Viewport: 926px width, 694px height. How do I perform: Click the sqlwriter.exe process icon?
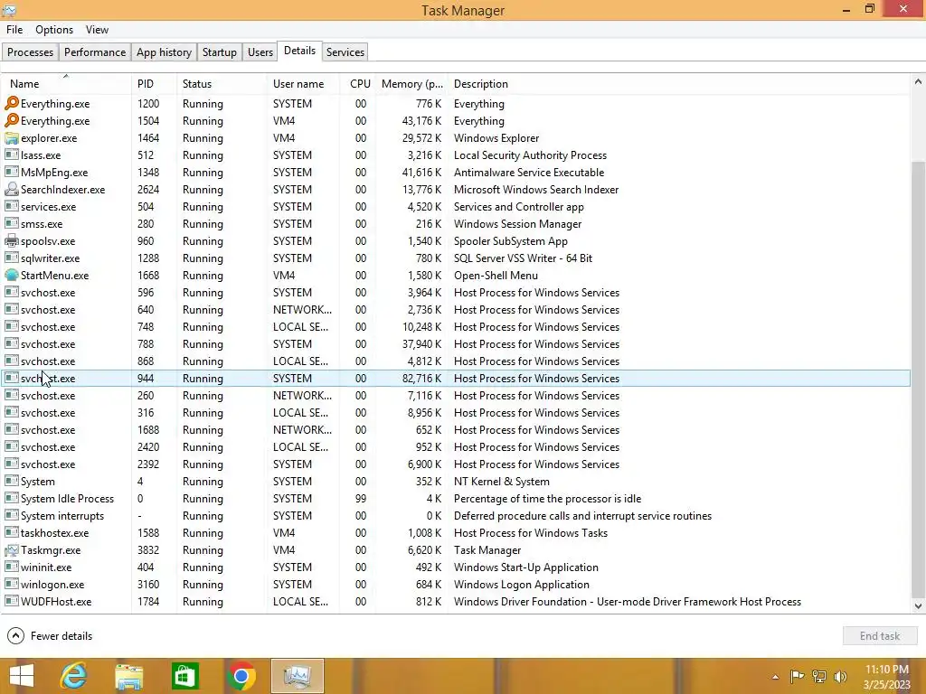(11, 258)
